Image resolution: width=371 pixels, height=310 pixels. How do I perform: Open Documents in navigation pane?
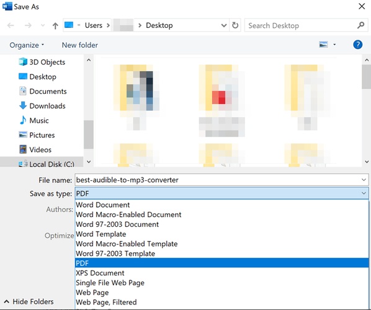(x=43, y=91)
